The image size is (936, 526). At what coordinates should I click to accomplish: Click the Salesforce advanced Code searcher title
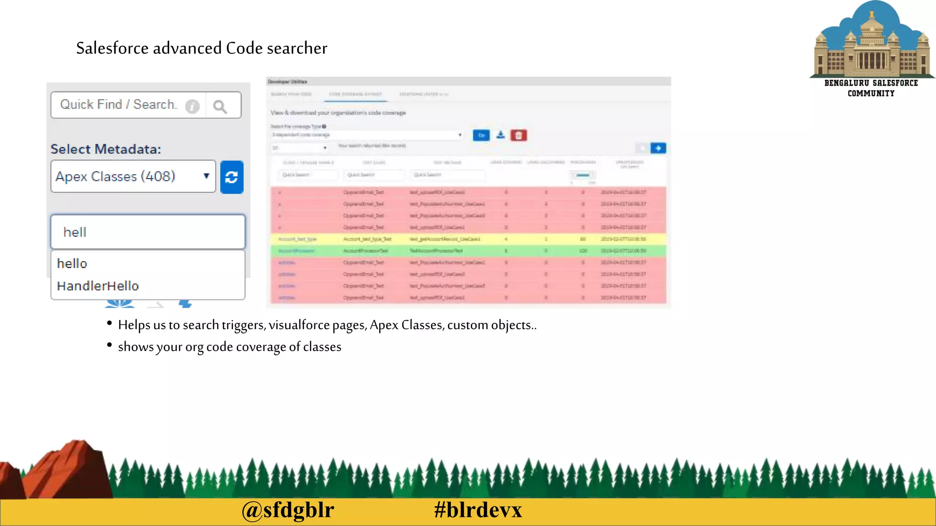point(202,48)
